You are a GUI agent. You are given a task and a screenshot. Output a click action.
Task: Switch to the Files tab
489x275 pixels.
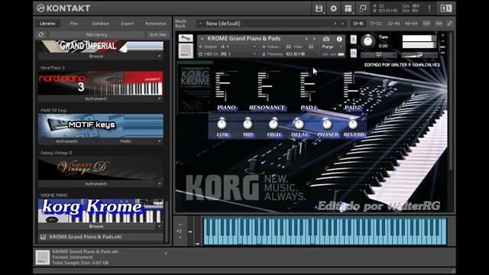(x=74, y=24)
